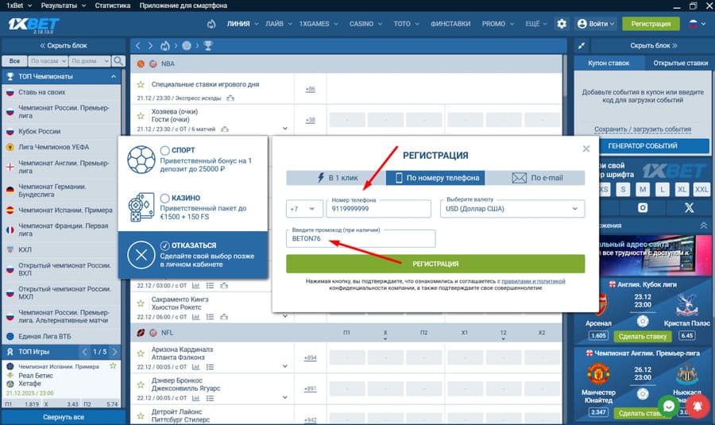Click the 1XBET logo
This screenshot has height=425, width=715.
pyautogui.click(x=33, y=24)
